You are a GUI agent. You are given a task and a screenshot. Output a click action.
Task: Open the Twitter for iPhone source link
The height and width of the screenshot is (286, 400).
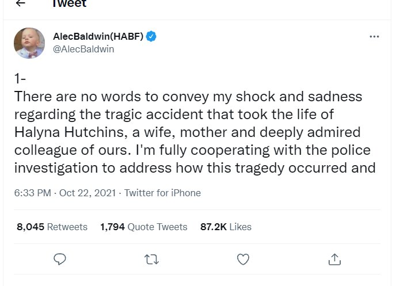point(162,193)
